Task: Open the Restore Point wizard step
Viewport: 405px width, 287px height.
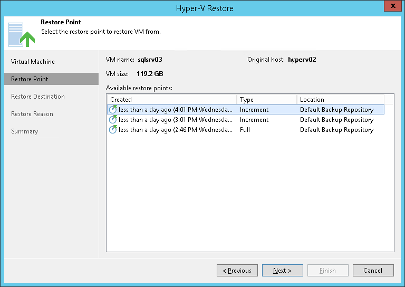Action: [x=30, y=79]
